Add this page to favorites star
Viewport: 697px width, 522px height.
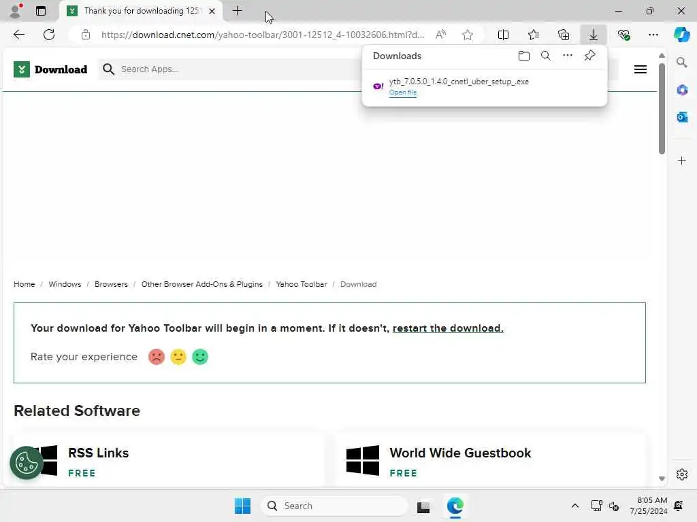[x=467, y=35]
